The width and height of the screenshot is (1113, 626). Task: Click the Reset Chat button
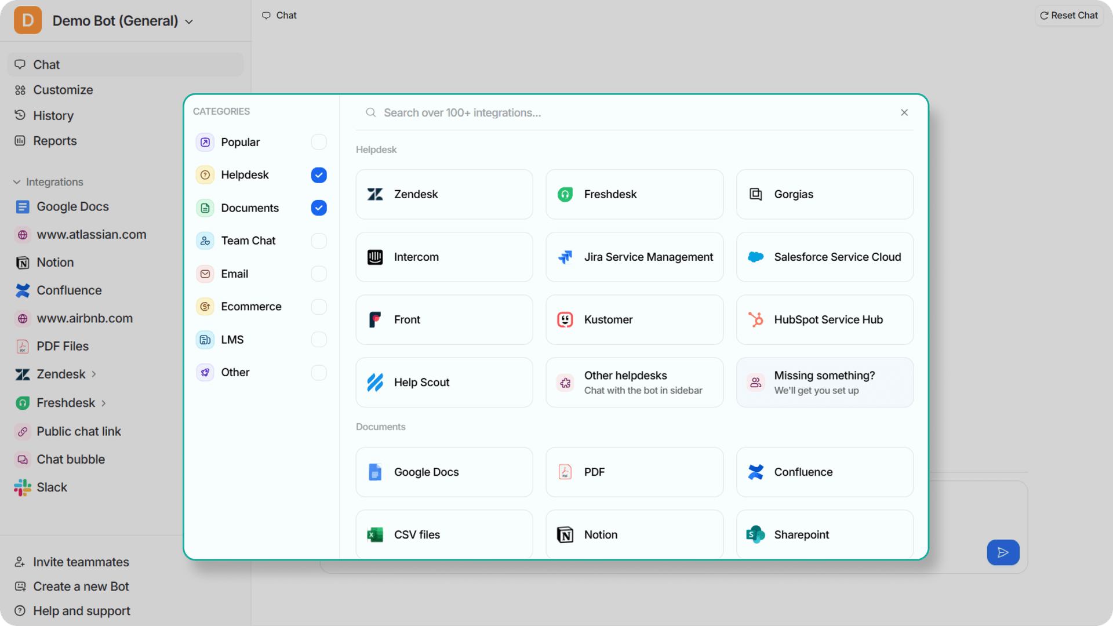[1068, 15]
